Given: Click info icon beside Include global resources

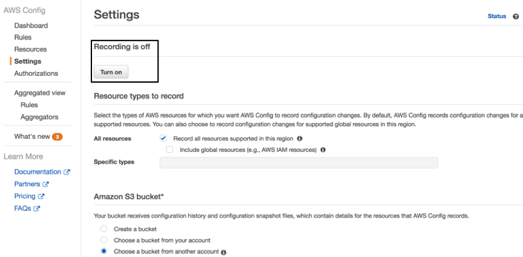Looking at the screenshot, I should point(323,150).
